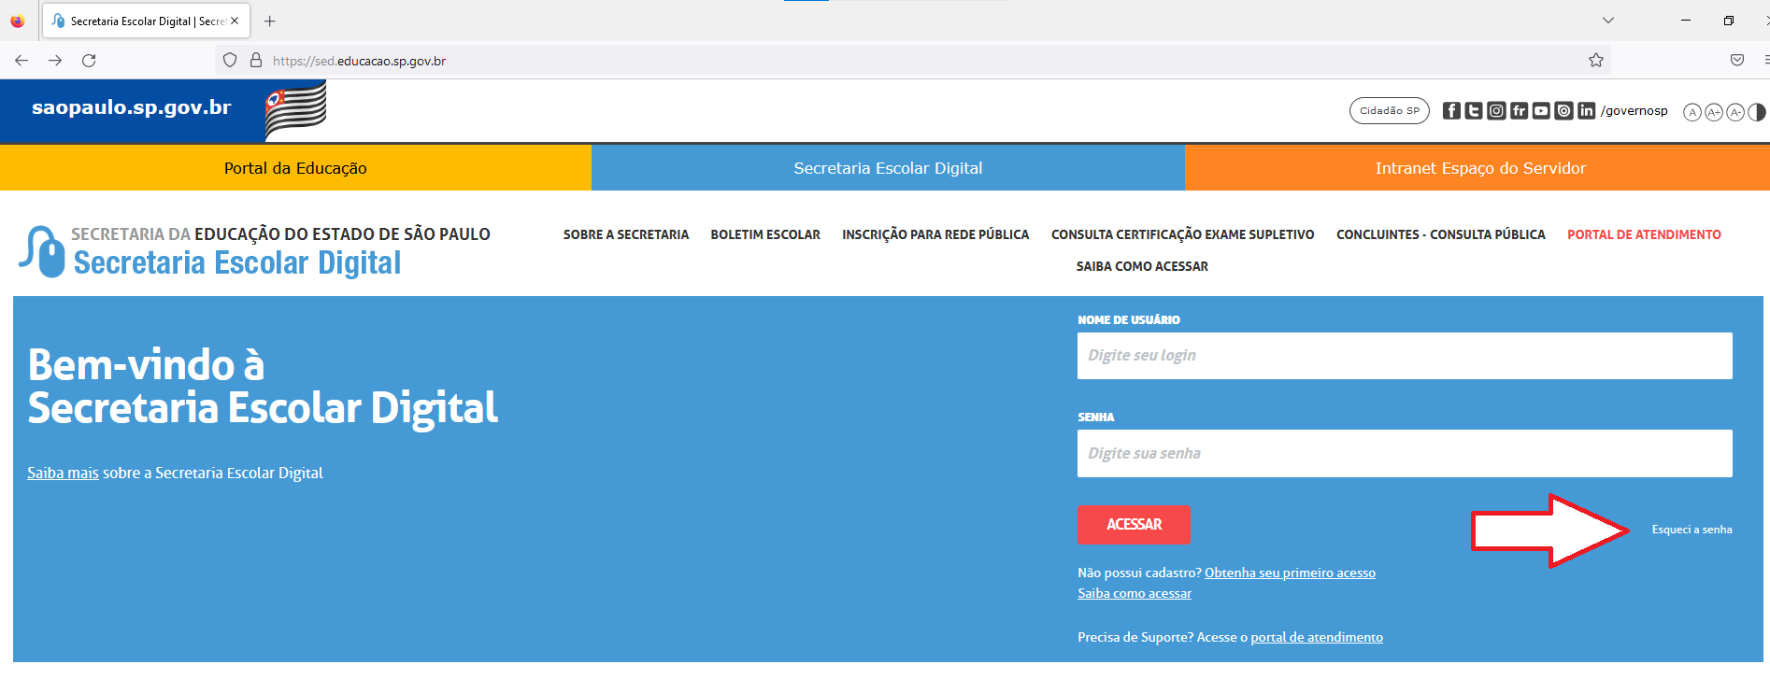Viewport: 1770px width, 679px height.
Task: Open Intranet Espaço do Servidor tab
Action: [x=1479, y=168]
